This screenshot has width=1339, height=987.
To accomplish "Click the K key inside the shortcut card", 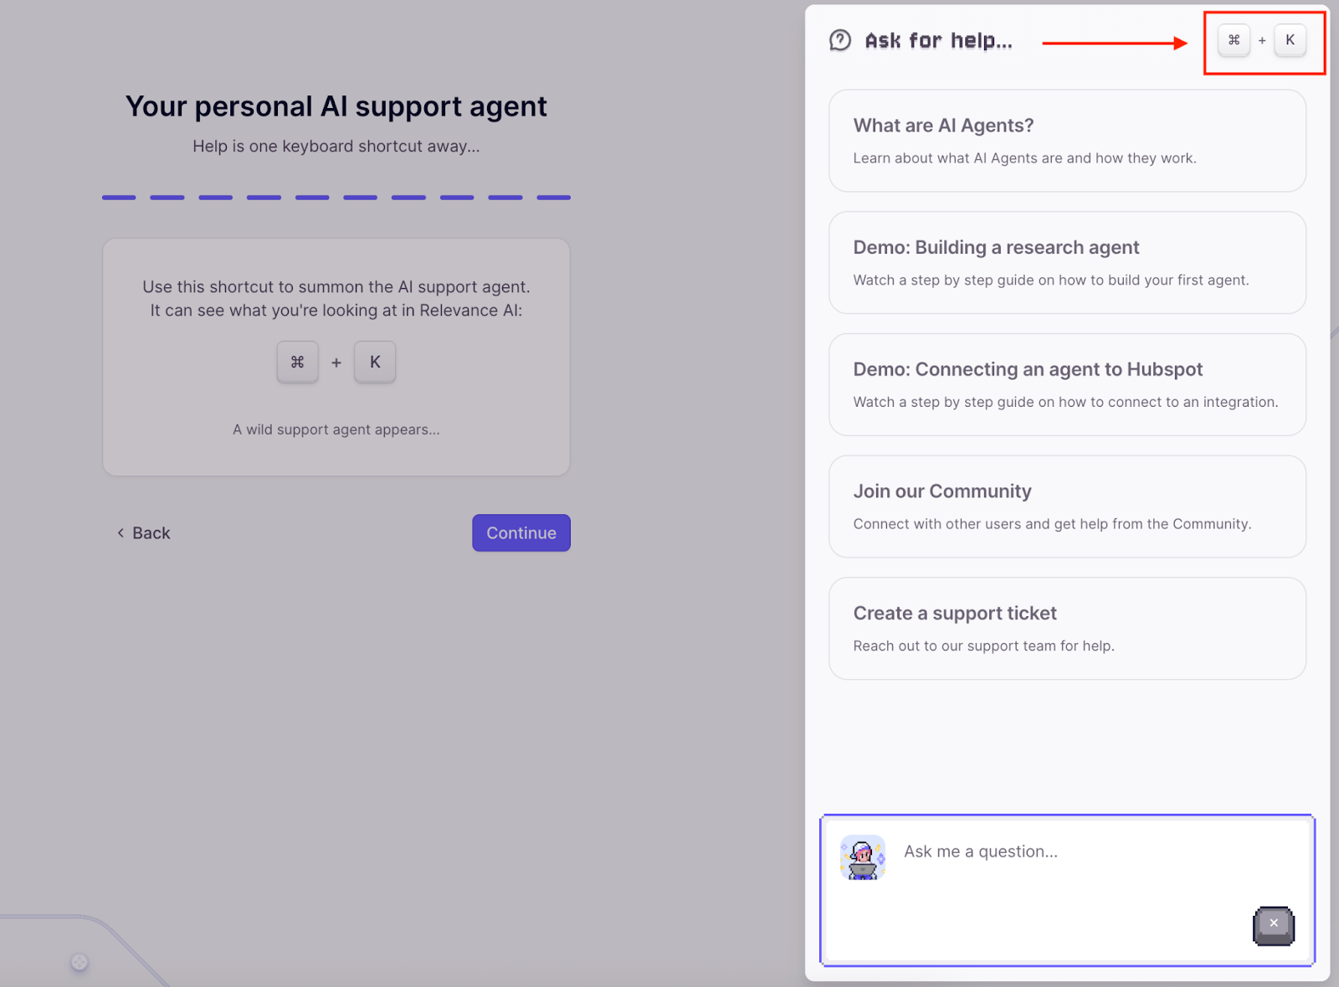I will [375, 362].
